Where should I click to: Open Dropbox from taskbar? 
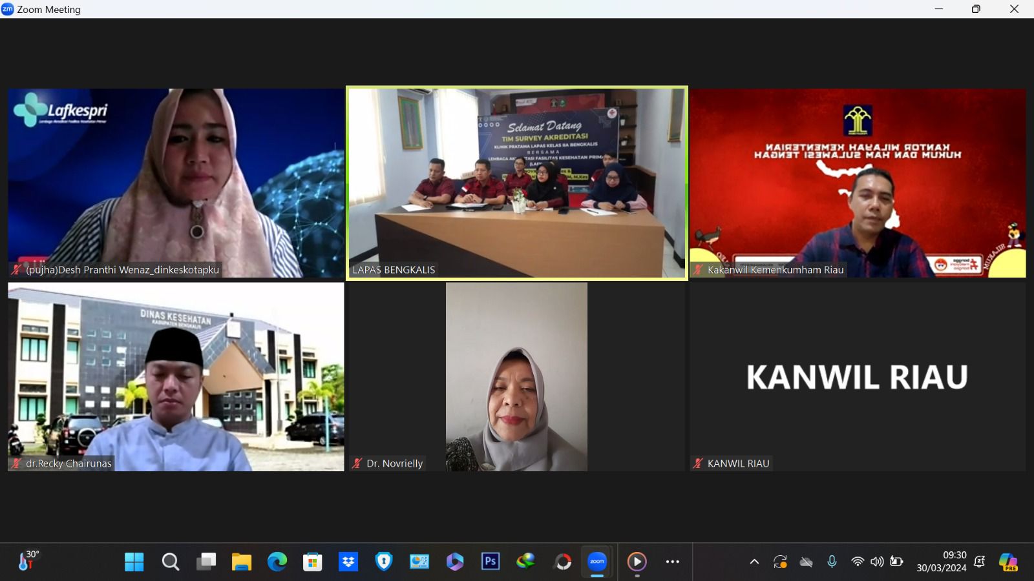click(348, 562)
